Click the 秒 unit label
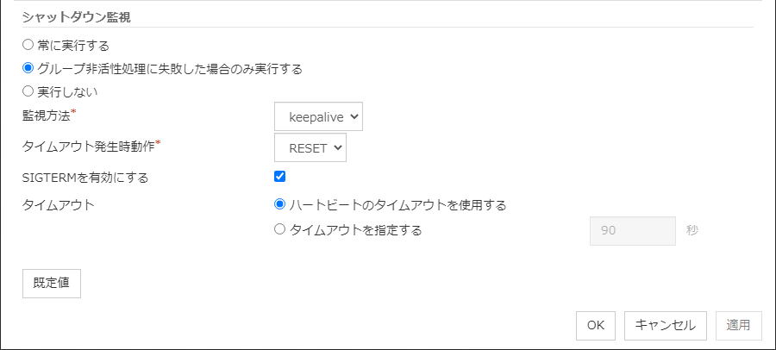 pos(692,231)
